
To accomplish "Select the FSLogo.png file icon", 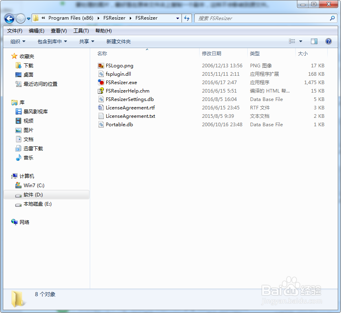I will 101,66.
